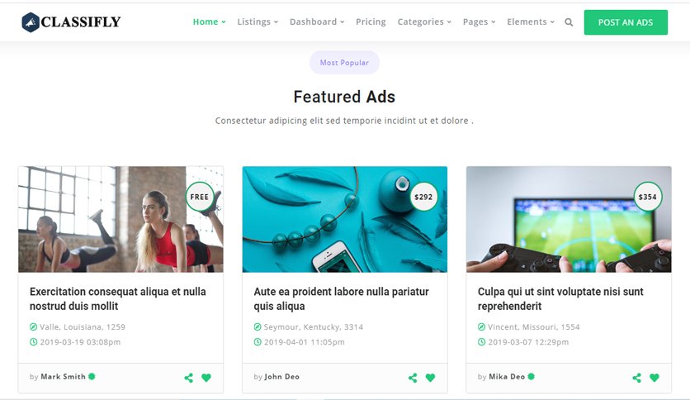This screenshot has height=400, width=690.
Task: Open the Dashboard dropdown menu
Action: [317, 21]
